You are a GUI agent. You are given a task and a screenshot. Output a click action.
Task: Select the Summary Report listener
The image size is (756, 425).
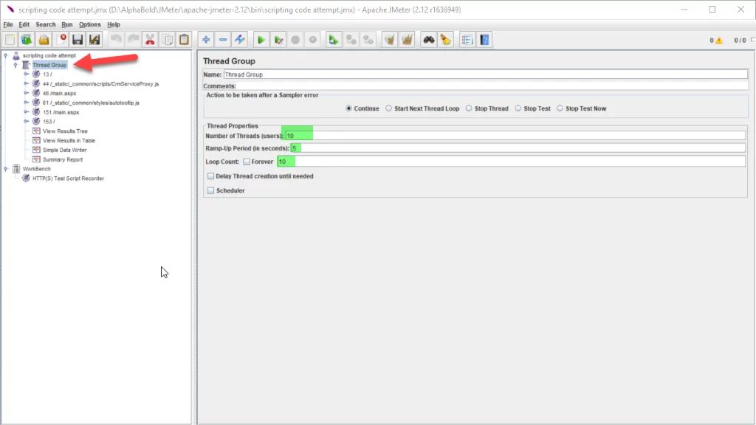[x=63, y=159]
